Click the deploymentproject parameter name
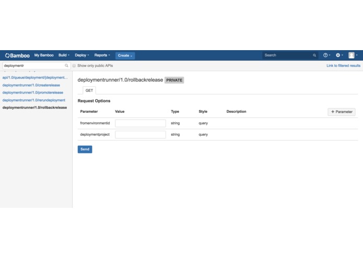This screenshot has height=258, width=363. tap(95, 134)
